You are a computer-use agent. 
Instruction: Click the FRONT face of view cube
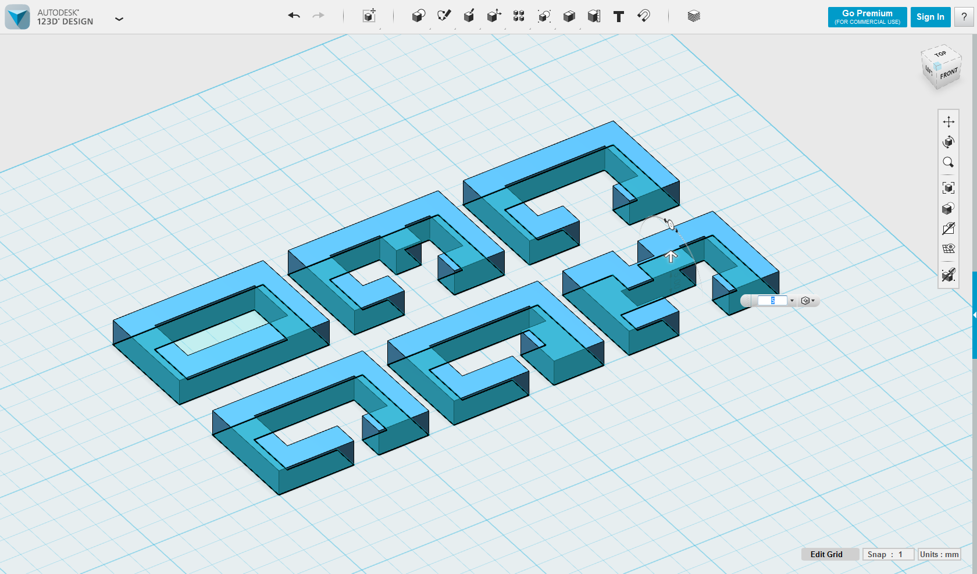pos(949,74)
